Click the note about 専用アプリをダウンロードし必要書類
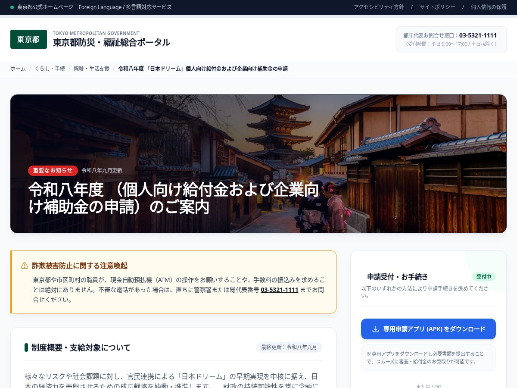 click(x=428, y=357)
